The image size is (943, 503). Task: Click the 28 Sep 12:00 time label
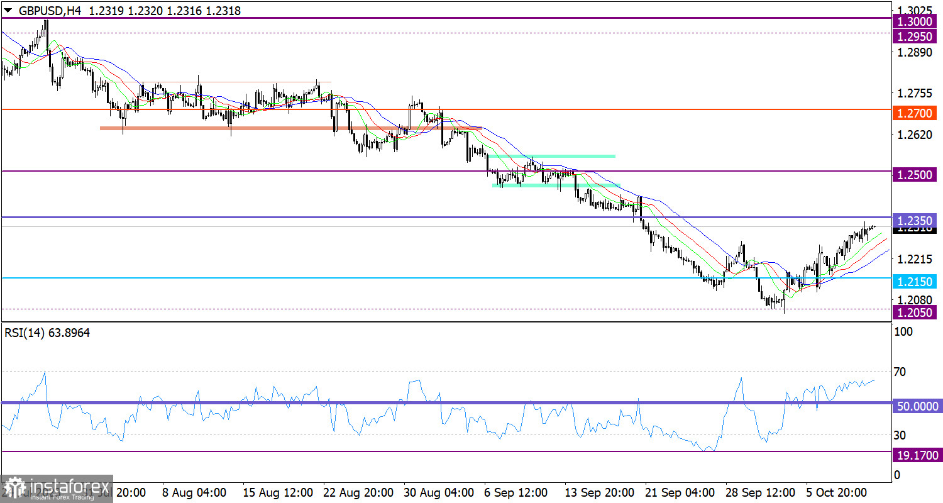pyautogui.click(x=761, y=492)
